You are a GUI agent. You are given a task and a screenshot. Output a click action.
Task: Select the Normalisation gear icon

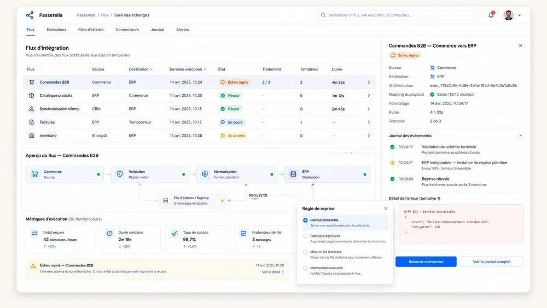point(205,174)
